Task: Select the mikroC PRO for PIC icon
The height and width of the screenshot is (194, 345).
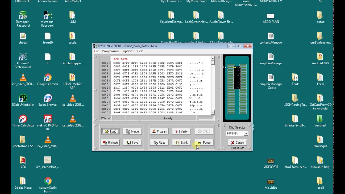Action: [48, 123]
